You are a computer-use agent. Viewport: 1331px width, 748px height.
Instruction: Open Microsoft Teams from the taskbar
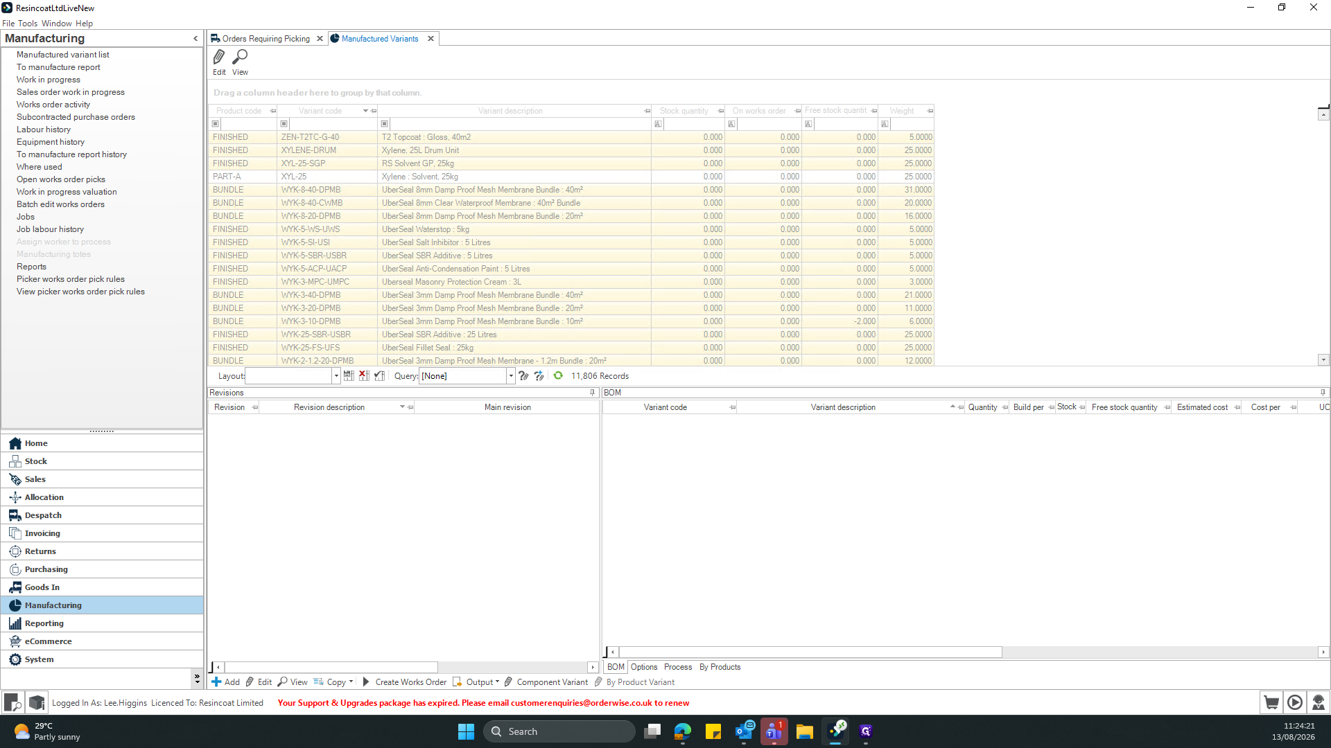tap(774, 731)
